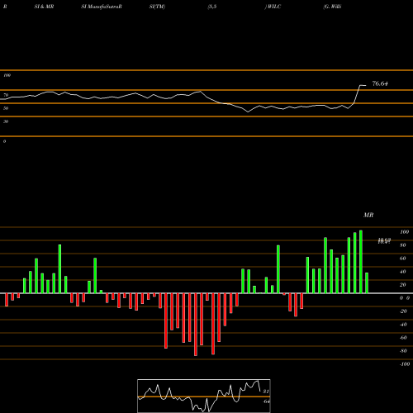
Task: Click the RSI panel axis label 30
Action: click(x=6, y=121)
